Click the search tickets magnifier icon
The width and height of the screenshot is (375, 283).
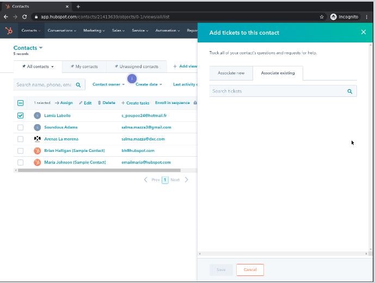point(349,91)
